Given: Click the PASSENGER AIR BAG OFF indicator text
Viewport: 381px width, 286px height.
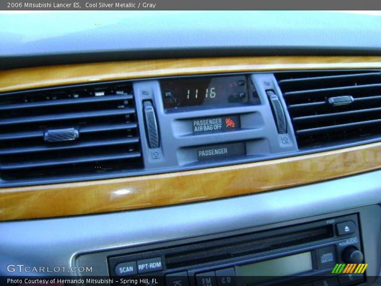Looking at the screenshot, I should coord(208,125).
